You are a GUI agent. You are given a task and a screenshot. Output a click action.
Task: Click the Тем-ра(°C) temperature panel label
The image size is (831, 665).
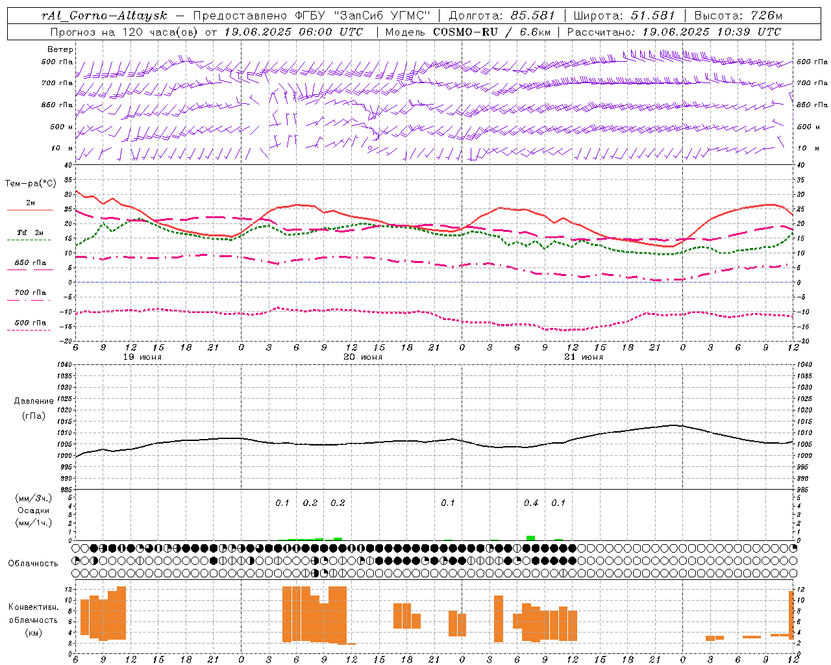31,184
